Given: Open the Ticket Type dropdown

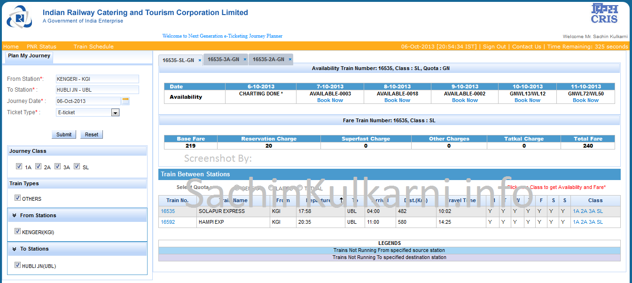Looking at the screenshot, I should click(115, 113).
